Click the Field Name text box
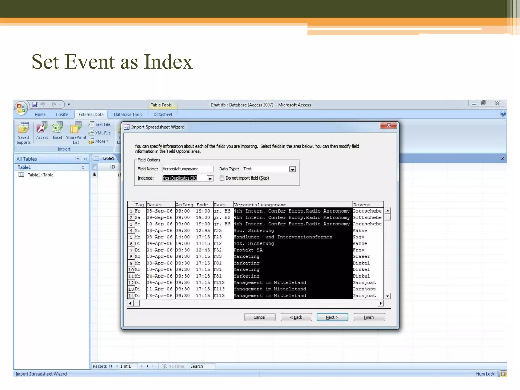The height and width of the screenshot is (390, 520). 187,169
